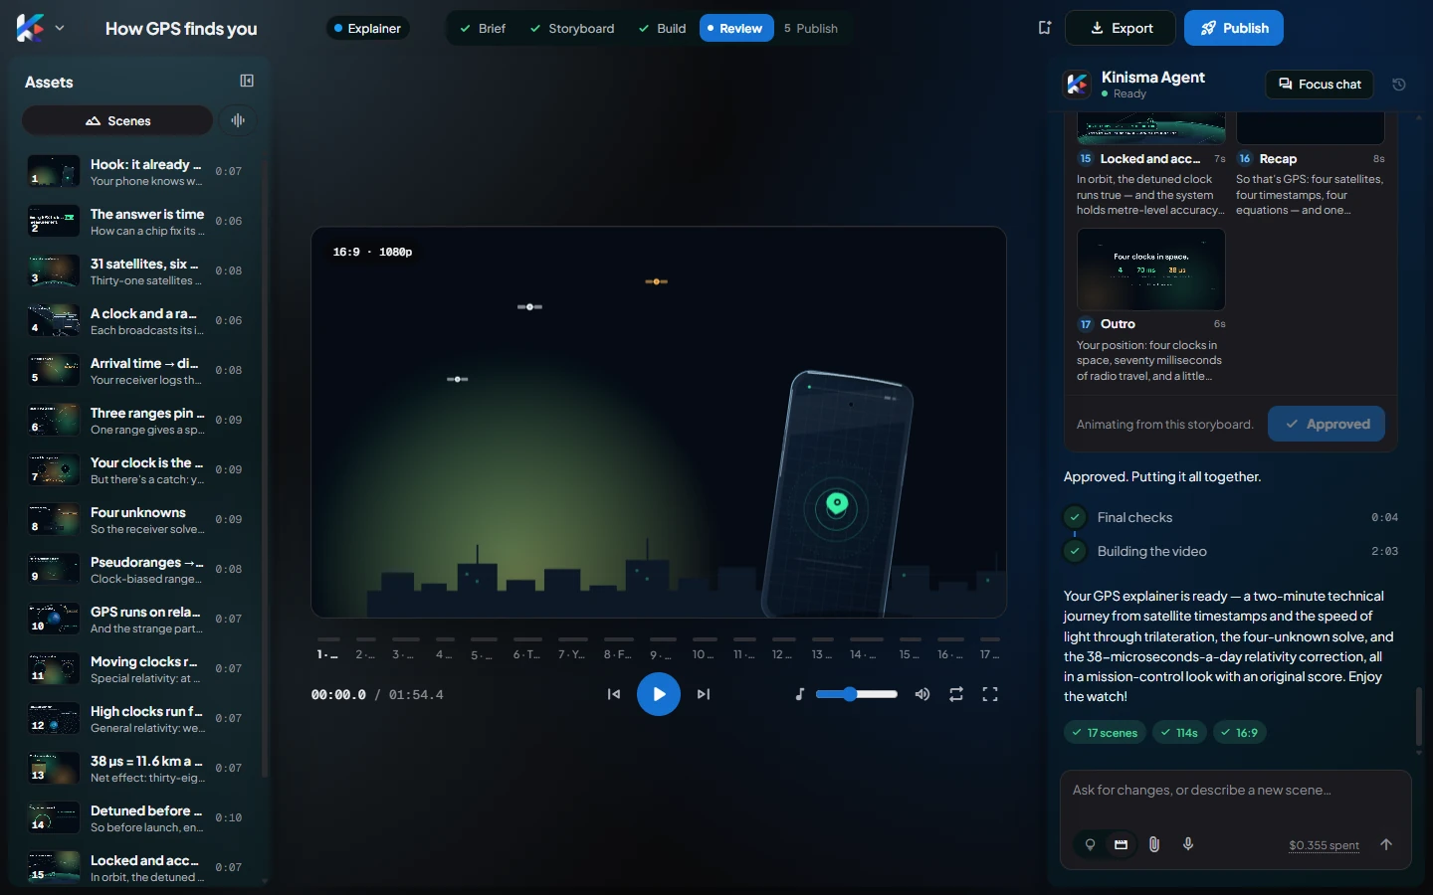Click the music note icon
The width and height of the screenshot is (1433, 895).
pyautogui.click(x=799, y=694)
